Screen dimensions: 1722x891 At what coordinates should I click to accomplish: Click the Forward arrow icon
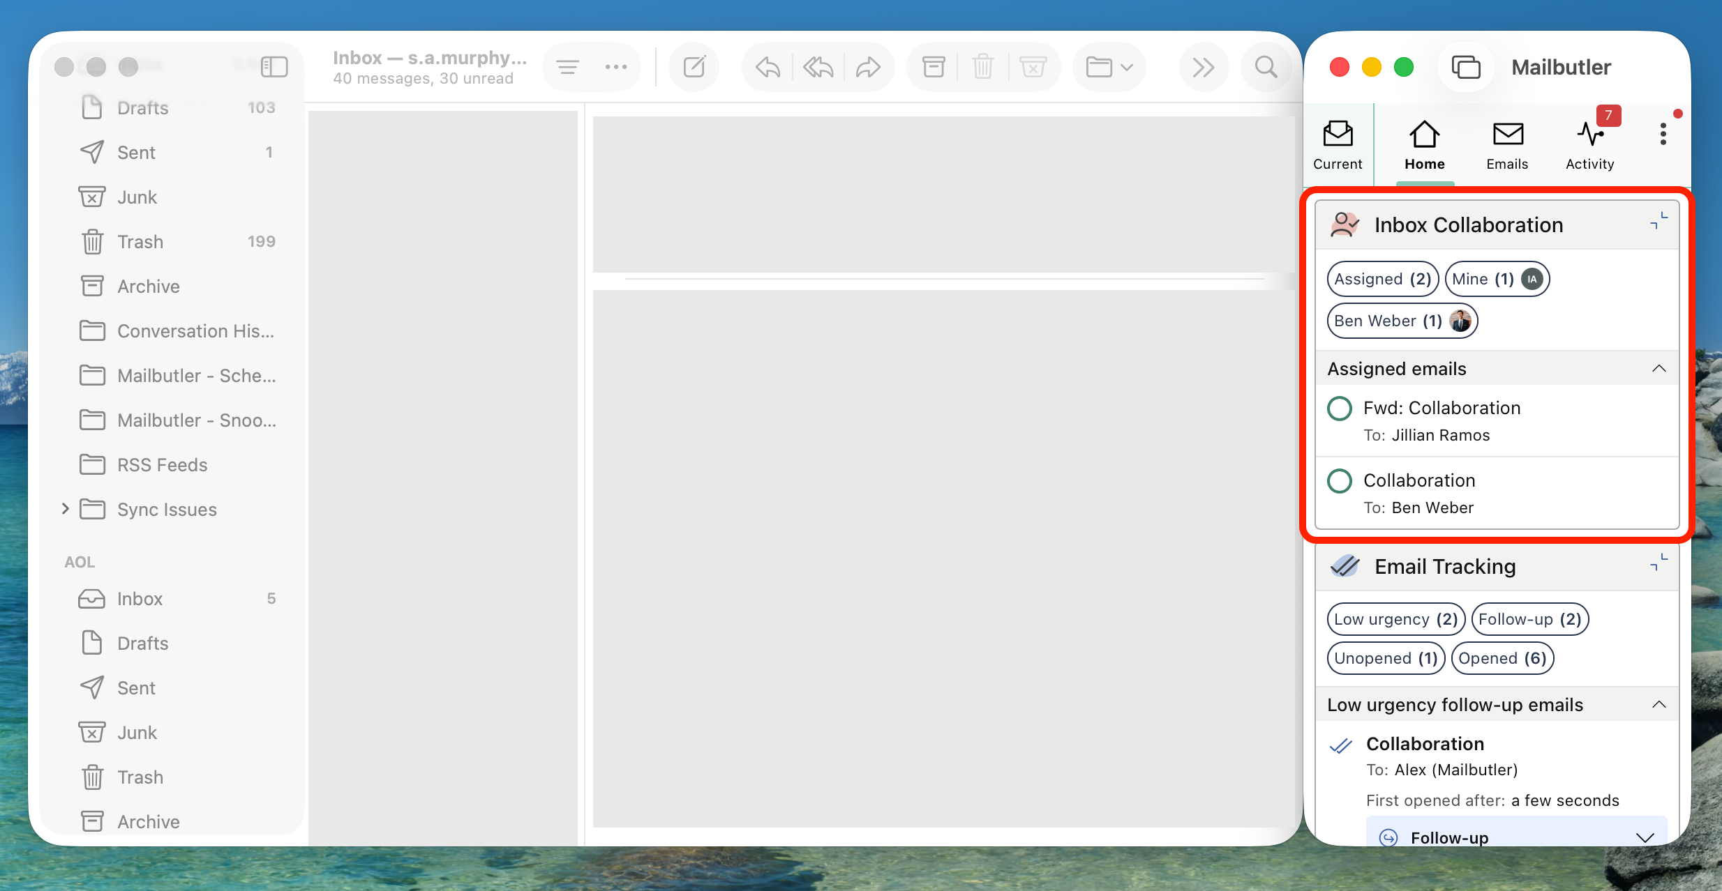[868, 67]
